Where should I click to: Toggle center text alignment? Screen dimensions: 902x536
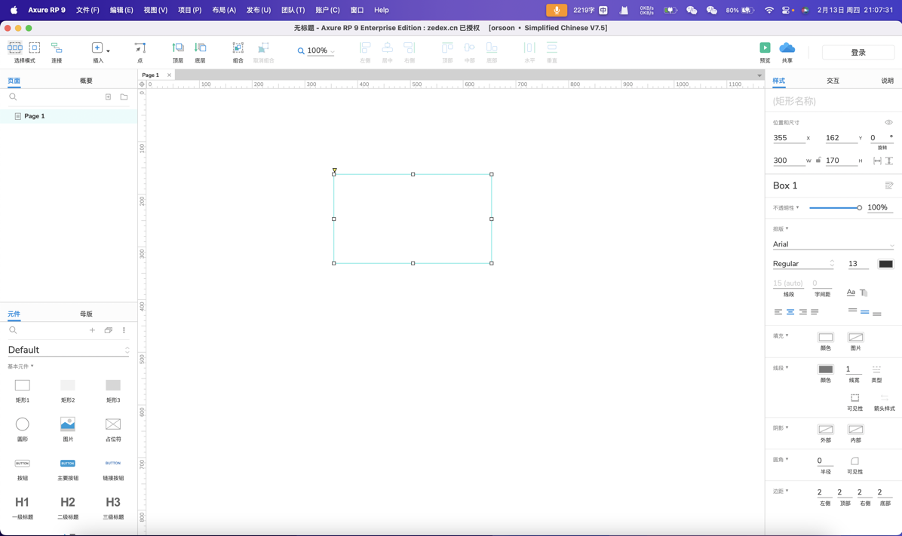click(x=790, y=312)
